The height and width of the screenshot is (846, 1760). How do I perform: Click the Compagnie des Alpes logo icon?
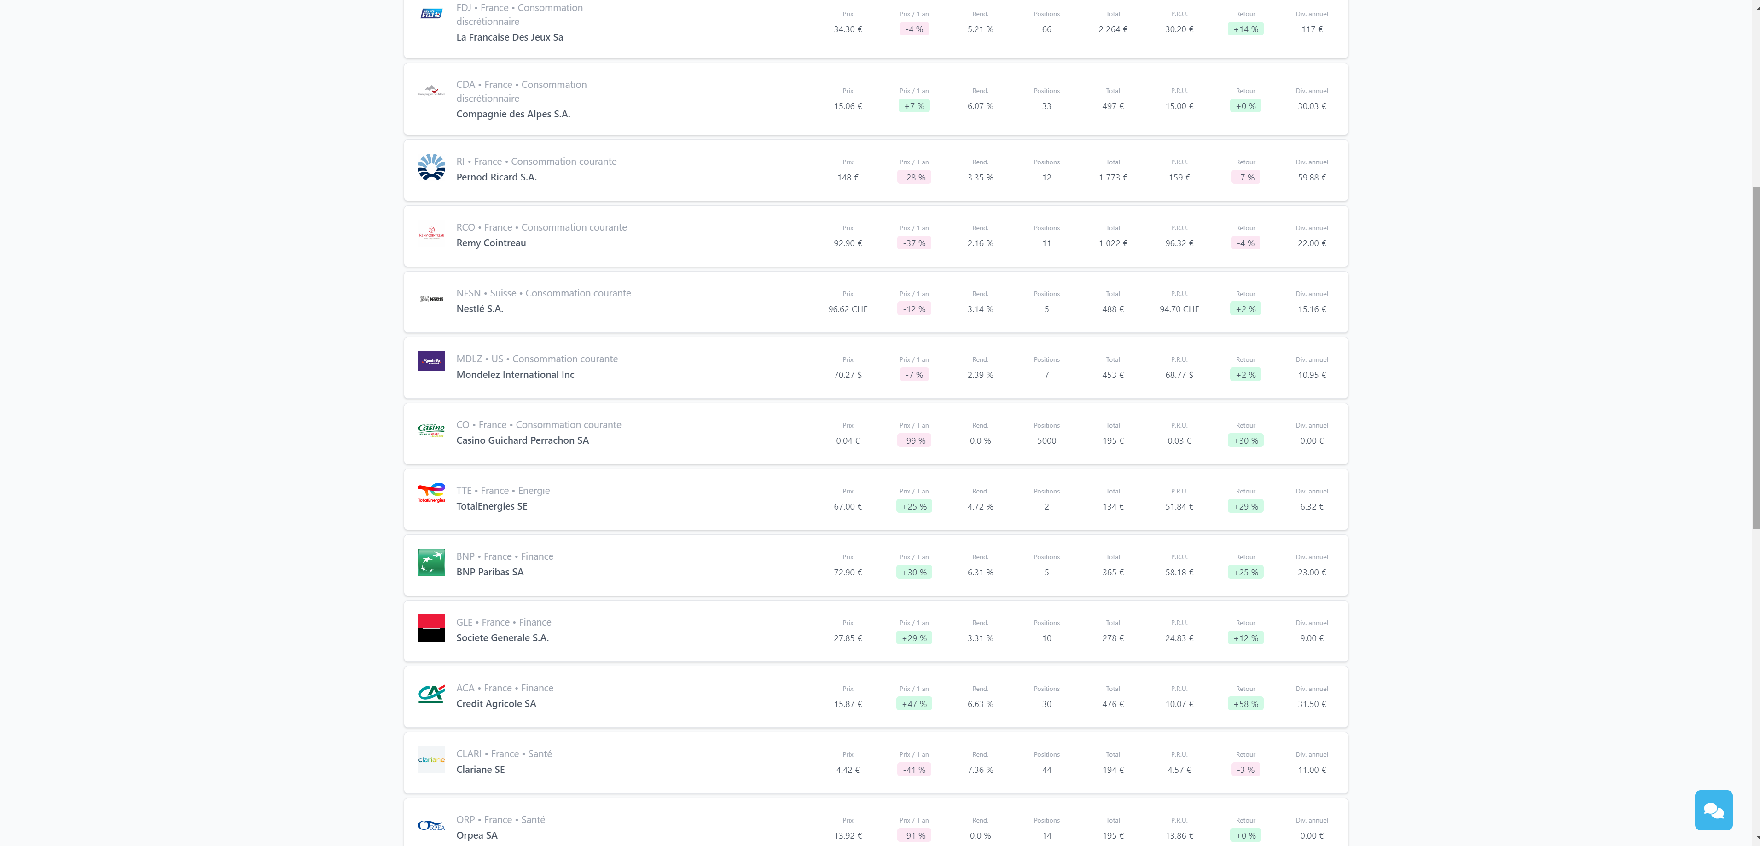[431, 90]
